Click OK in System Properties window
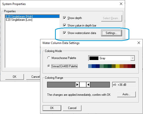 (15, 77)
